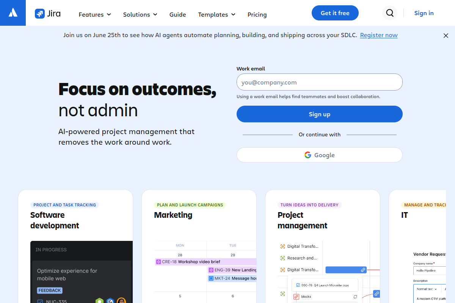Click the IN PROGRESS column header
455x303 pixels.
point(51,250)
